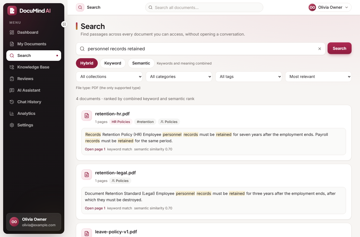
Task: Click the OO avatar in the header
Action: point(312,7)
